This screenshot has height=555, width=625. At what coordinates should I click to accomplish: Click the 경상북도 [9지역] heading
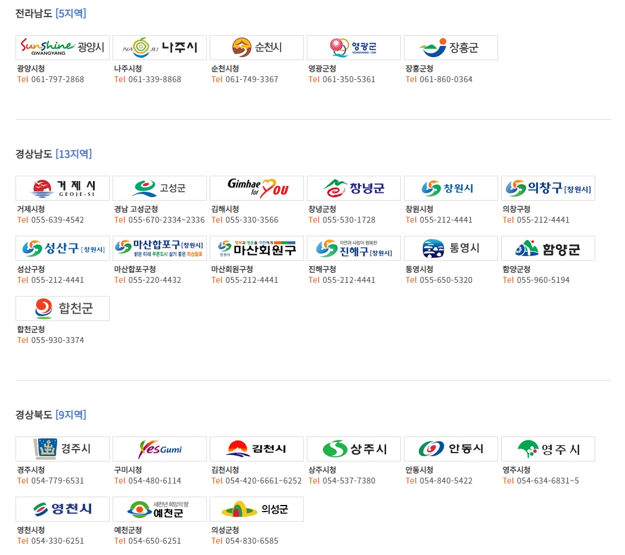[x=51, y=414]
